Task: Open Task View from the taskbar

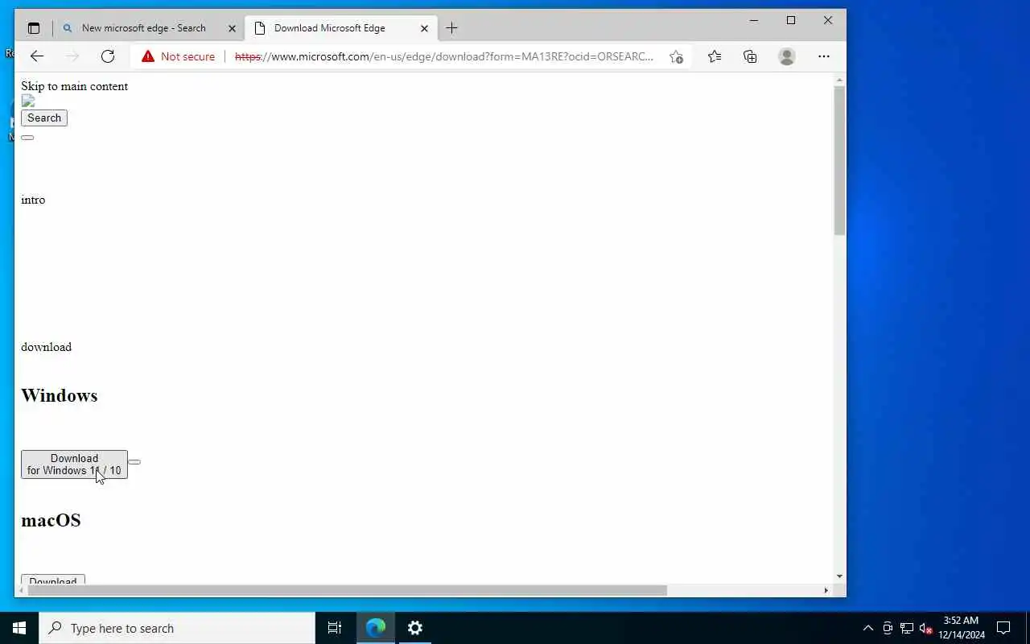Action: tap(335, 628)
